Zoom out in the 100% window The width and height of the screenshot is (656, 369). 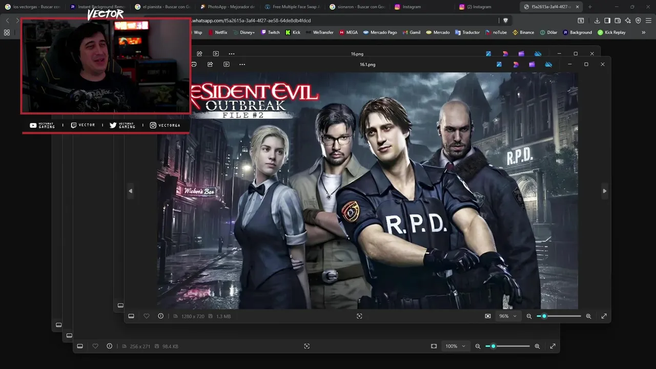478,346
